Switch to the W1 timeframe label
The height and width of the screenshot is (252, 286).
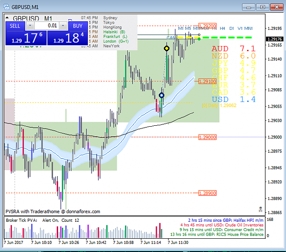240,28
